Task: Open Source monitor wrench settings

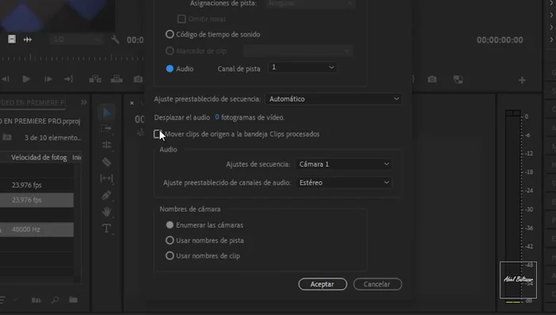Action: click(115, 39)
